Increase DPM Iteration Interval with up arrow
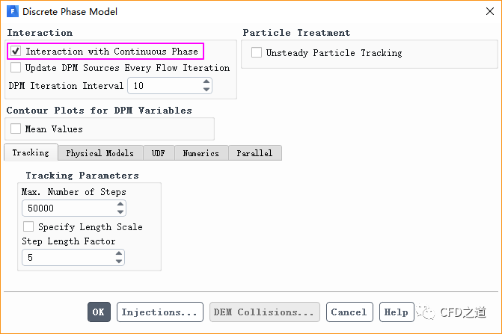The height and width of the screenshot is (334, 502). click(x=206, y=82)
